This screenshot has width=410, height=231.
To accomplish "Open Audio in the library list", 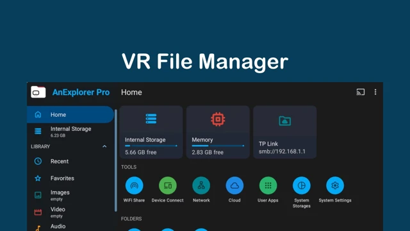I will tap(70, 227).
